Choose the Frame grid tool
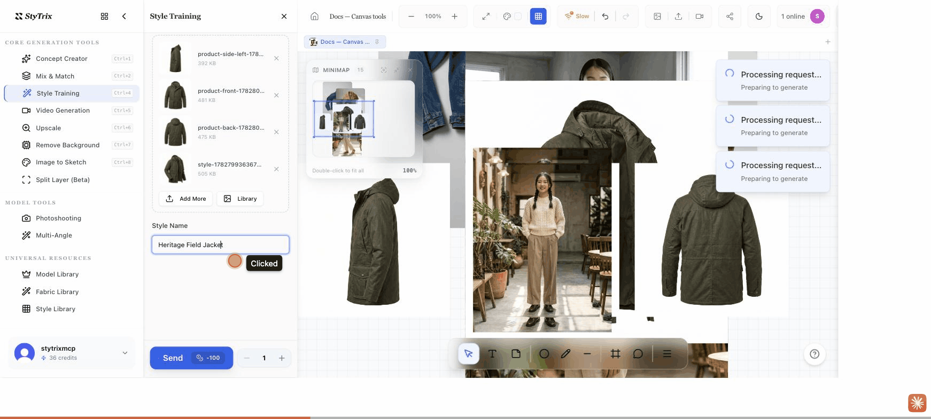 615,354
